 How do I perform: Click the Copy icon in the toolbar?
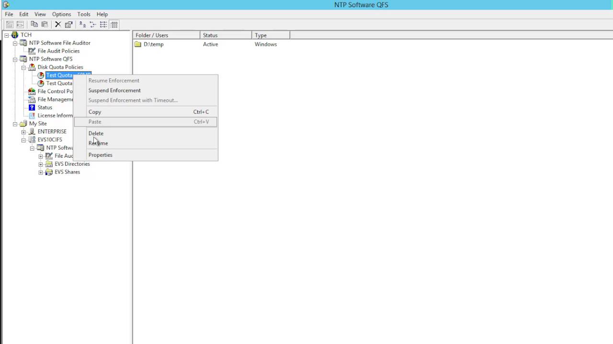coord(34,24)
